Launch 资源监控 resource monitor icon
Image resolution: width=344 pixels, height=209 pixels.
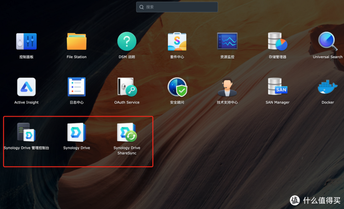[x=227, y=41]
